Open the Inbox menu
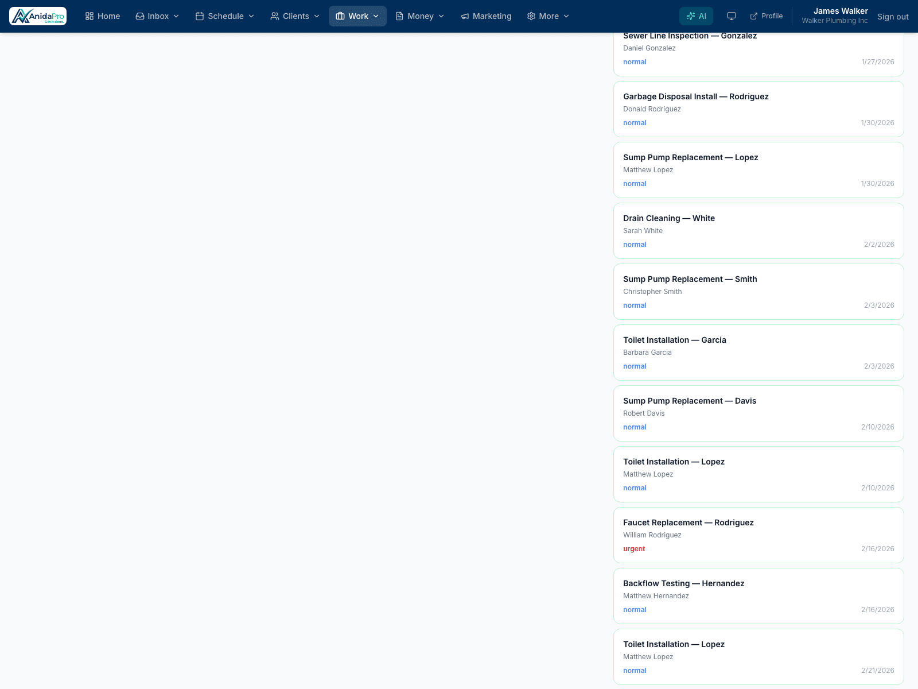Screen dimensions: 918x689 click(157, 16)
